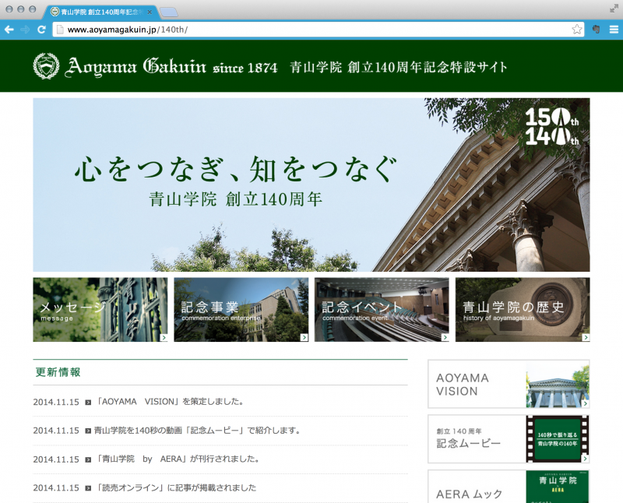This screenshot has width=623, height=503.
Task: Click the 150th 140th anniversary logo
Action: pos(552,127)
